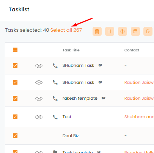Screen dimensions: 154x153
Task: Click phone icon on the Test row
Action: click(55, 117)
